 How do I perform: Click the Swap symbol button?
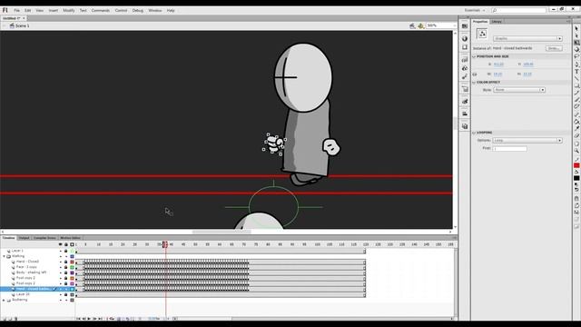pos(554,48)
